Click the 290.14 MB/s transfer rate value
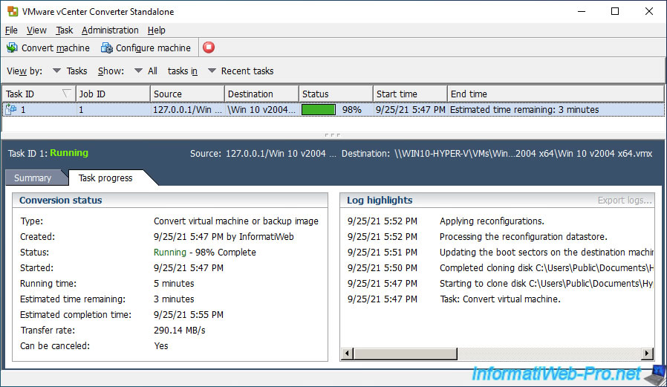This screenshot has width=667, height=387. pos(180,331)
